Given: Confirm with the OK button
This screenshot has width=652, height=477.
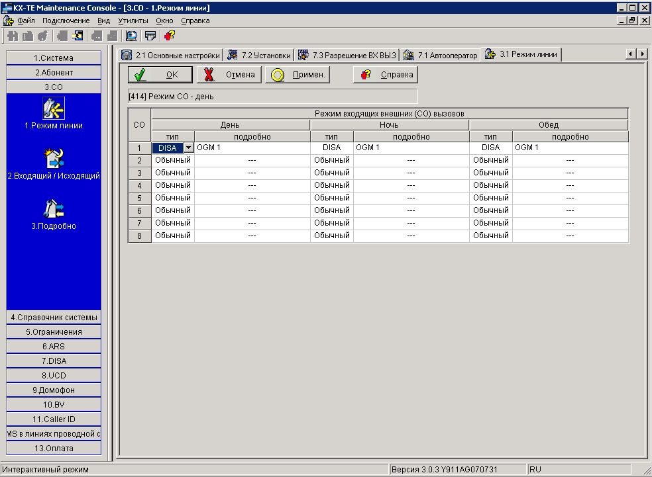Looking at the screenshot, I should click(x=160, y=75).
